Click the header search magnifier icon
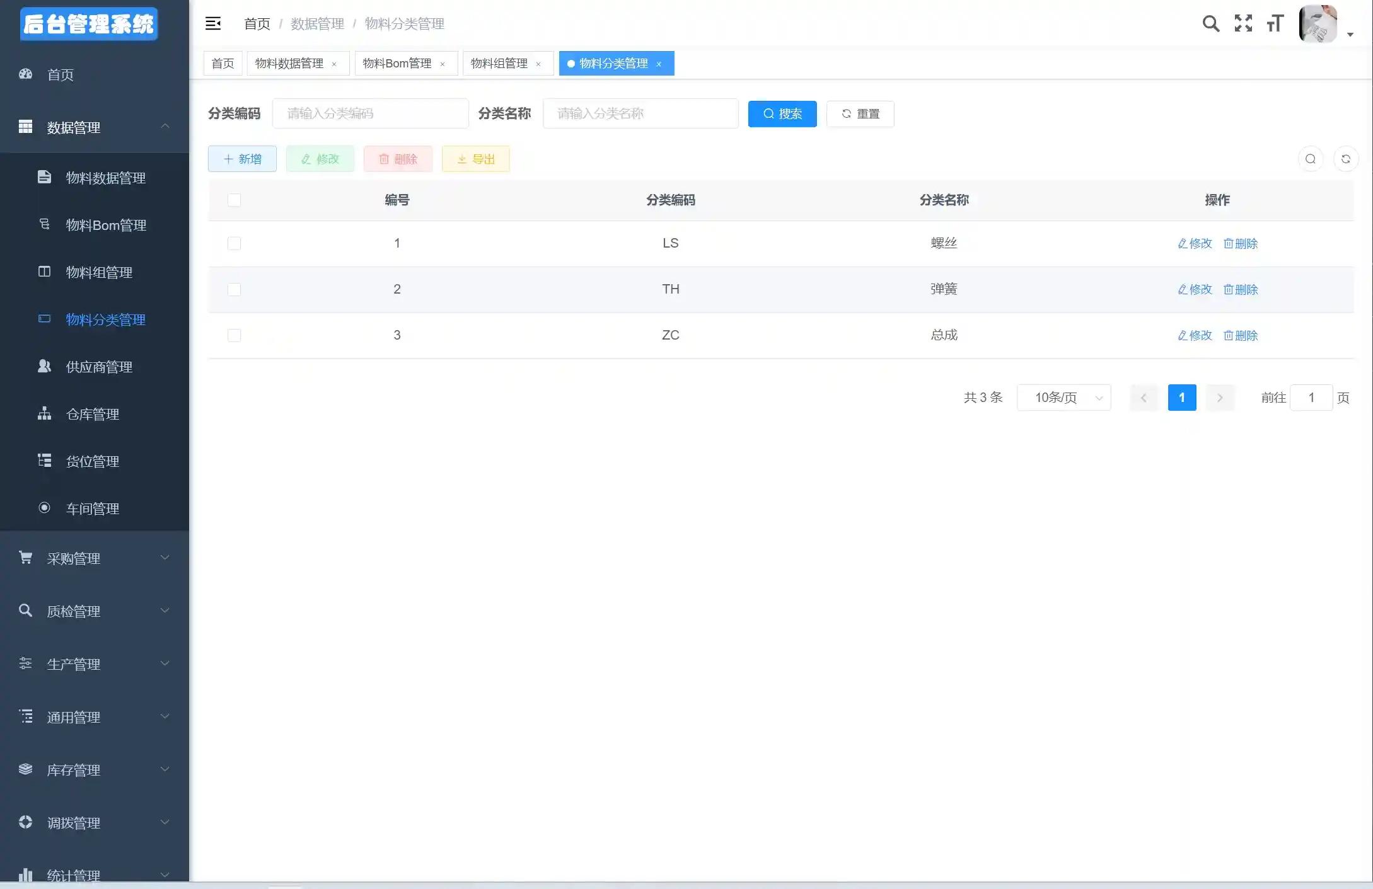 pos(1210,24)
